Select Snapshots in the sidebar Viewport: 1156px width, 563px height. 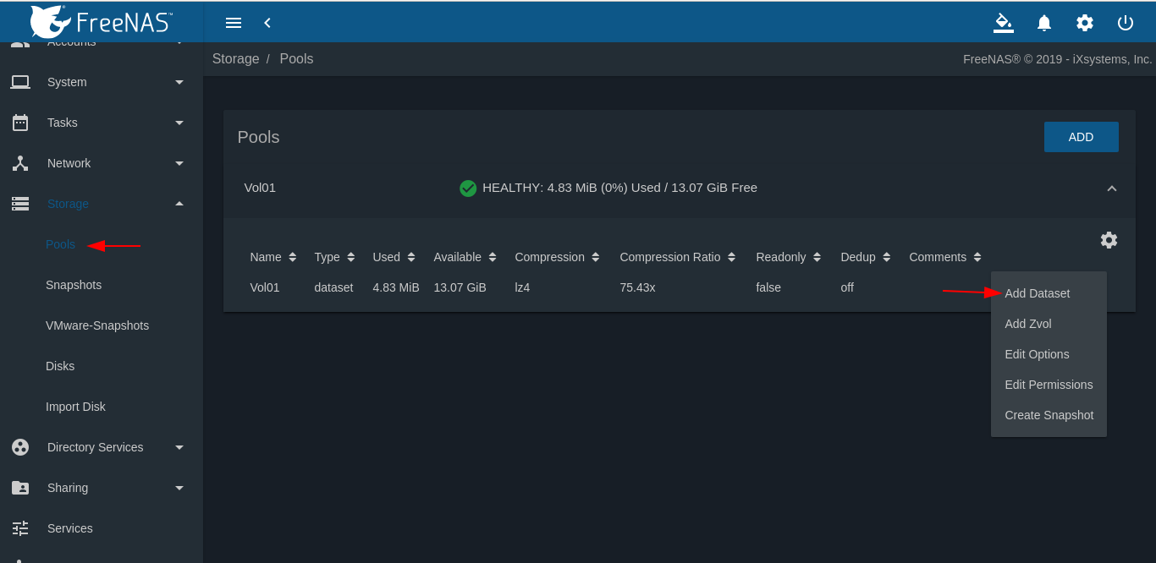pos(74,285)
